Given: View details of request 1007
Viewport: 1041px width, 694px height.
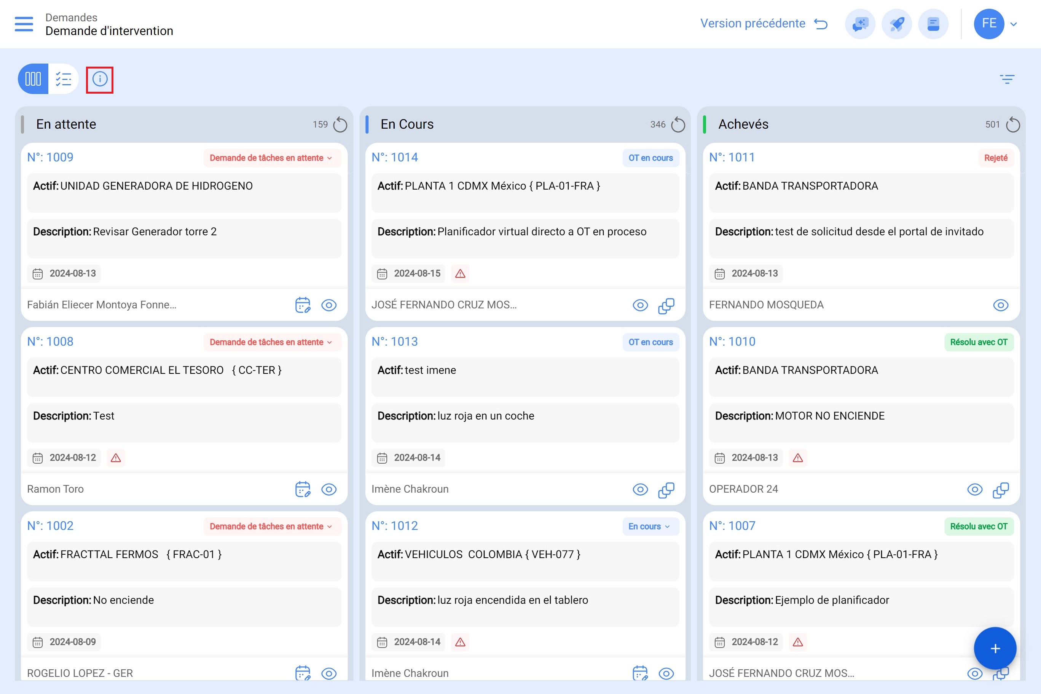Looking at the screenshot, I should tap(975, 674).
